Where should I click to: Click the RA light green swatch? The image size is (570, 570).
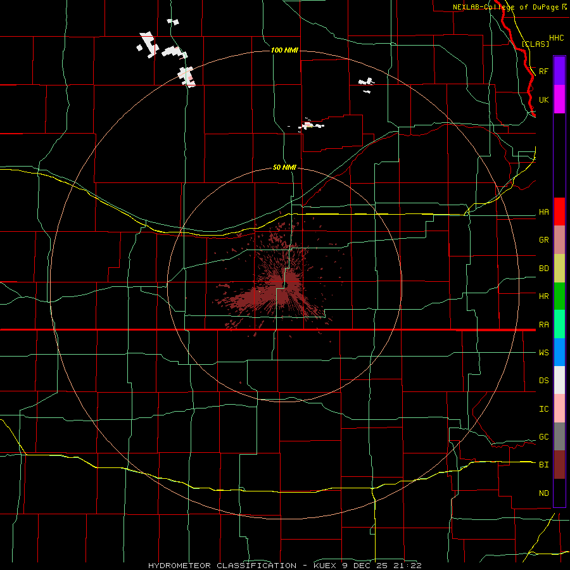pyautogui.click(x=559, y=324)
